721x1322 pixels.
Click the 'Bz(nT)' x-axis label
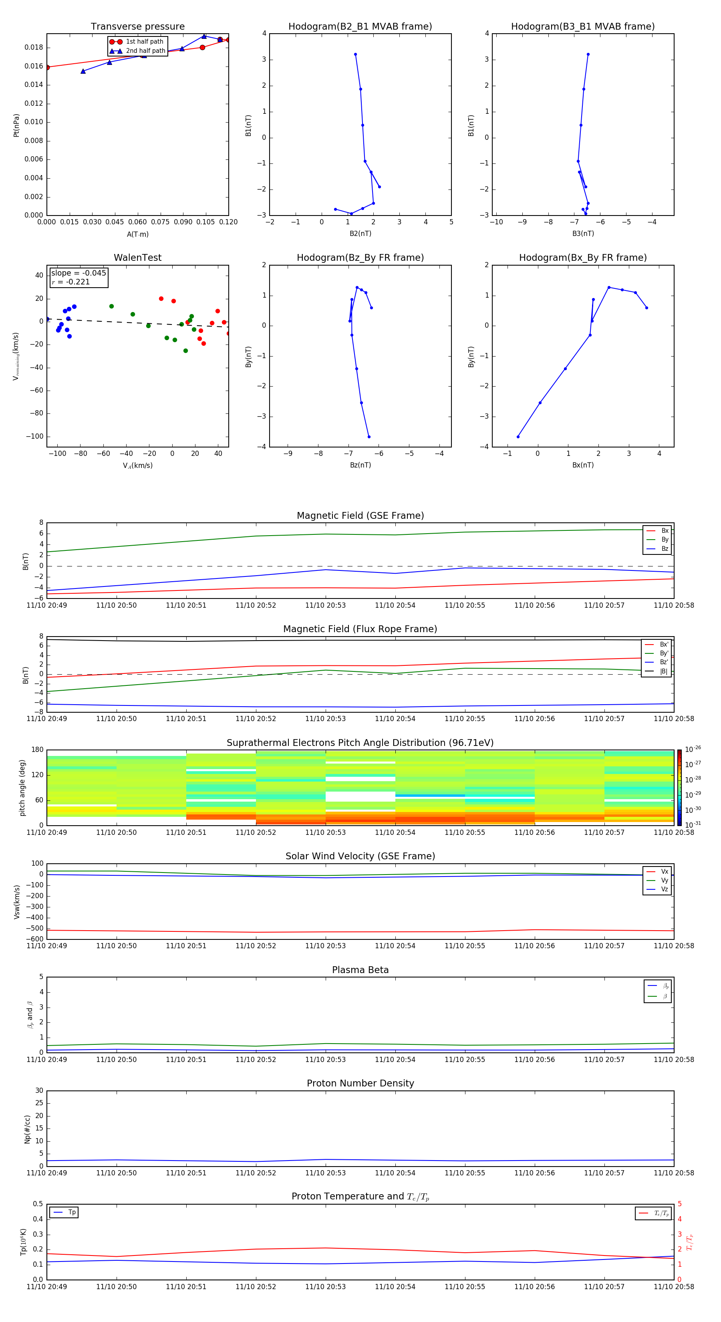tap(360, 465)
